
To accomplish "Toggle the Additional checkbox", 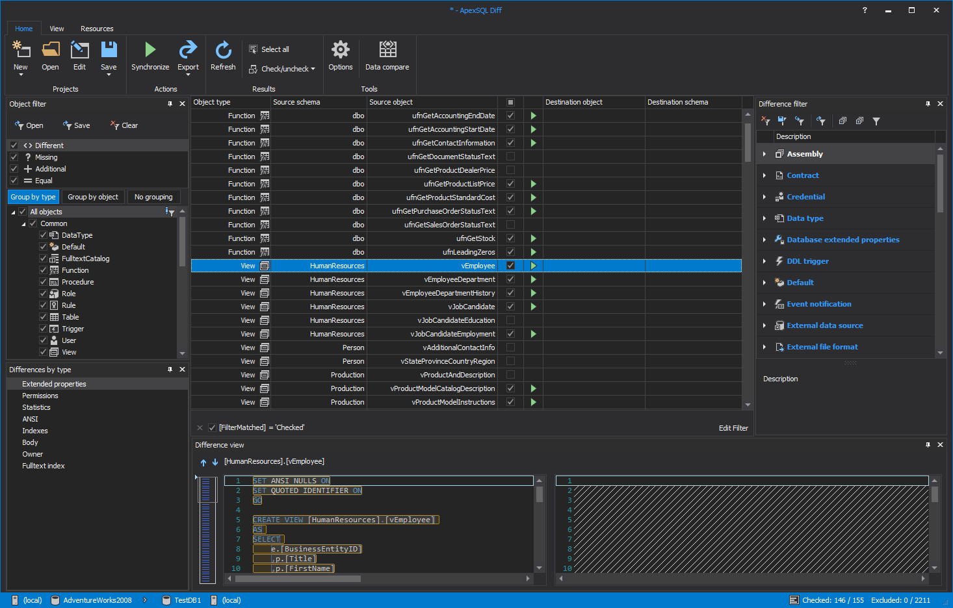I will pos(14,169).
